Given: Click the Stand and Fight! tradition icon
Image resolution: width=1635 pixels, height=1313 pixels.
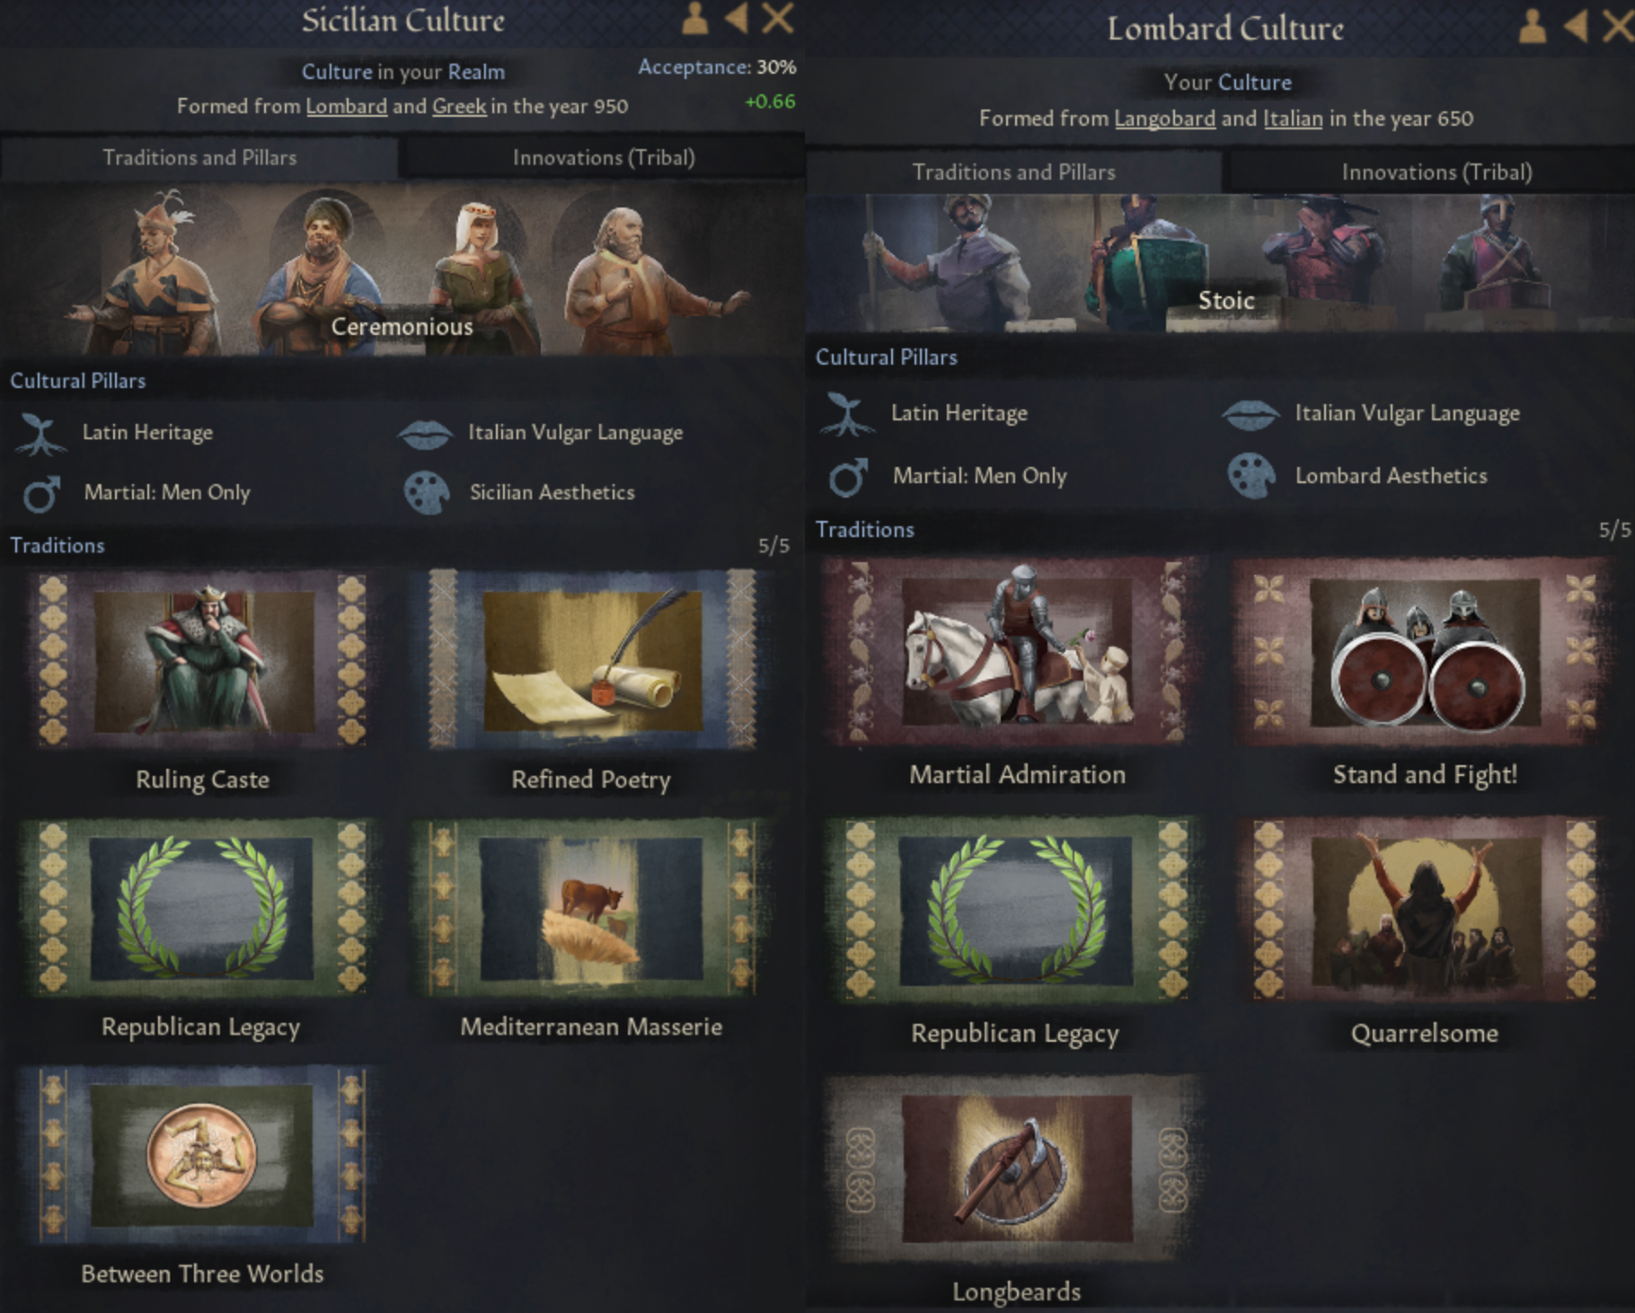Looking at the screenshot, I should point(1425,651).
